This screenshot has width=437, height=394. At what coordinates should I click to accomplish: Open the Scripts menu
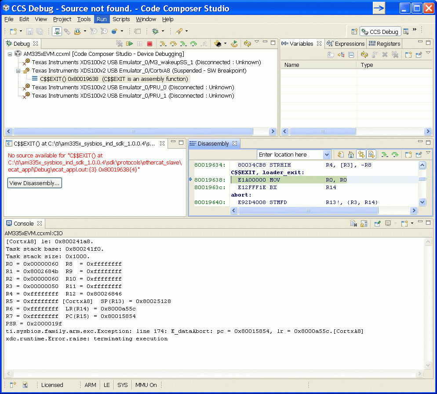121,19
